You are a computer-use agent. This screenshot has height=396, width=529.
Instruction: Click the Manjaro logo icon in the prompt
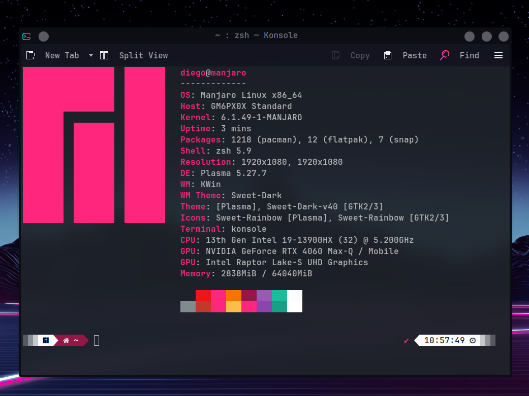[46, 340]
